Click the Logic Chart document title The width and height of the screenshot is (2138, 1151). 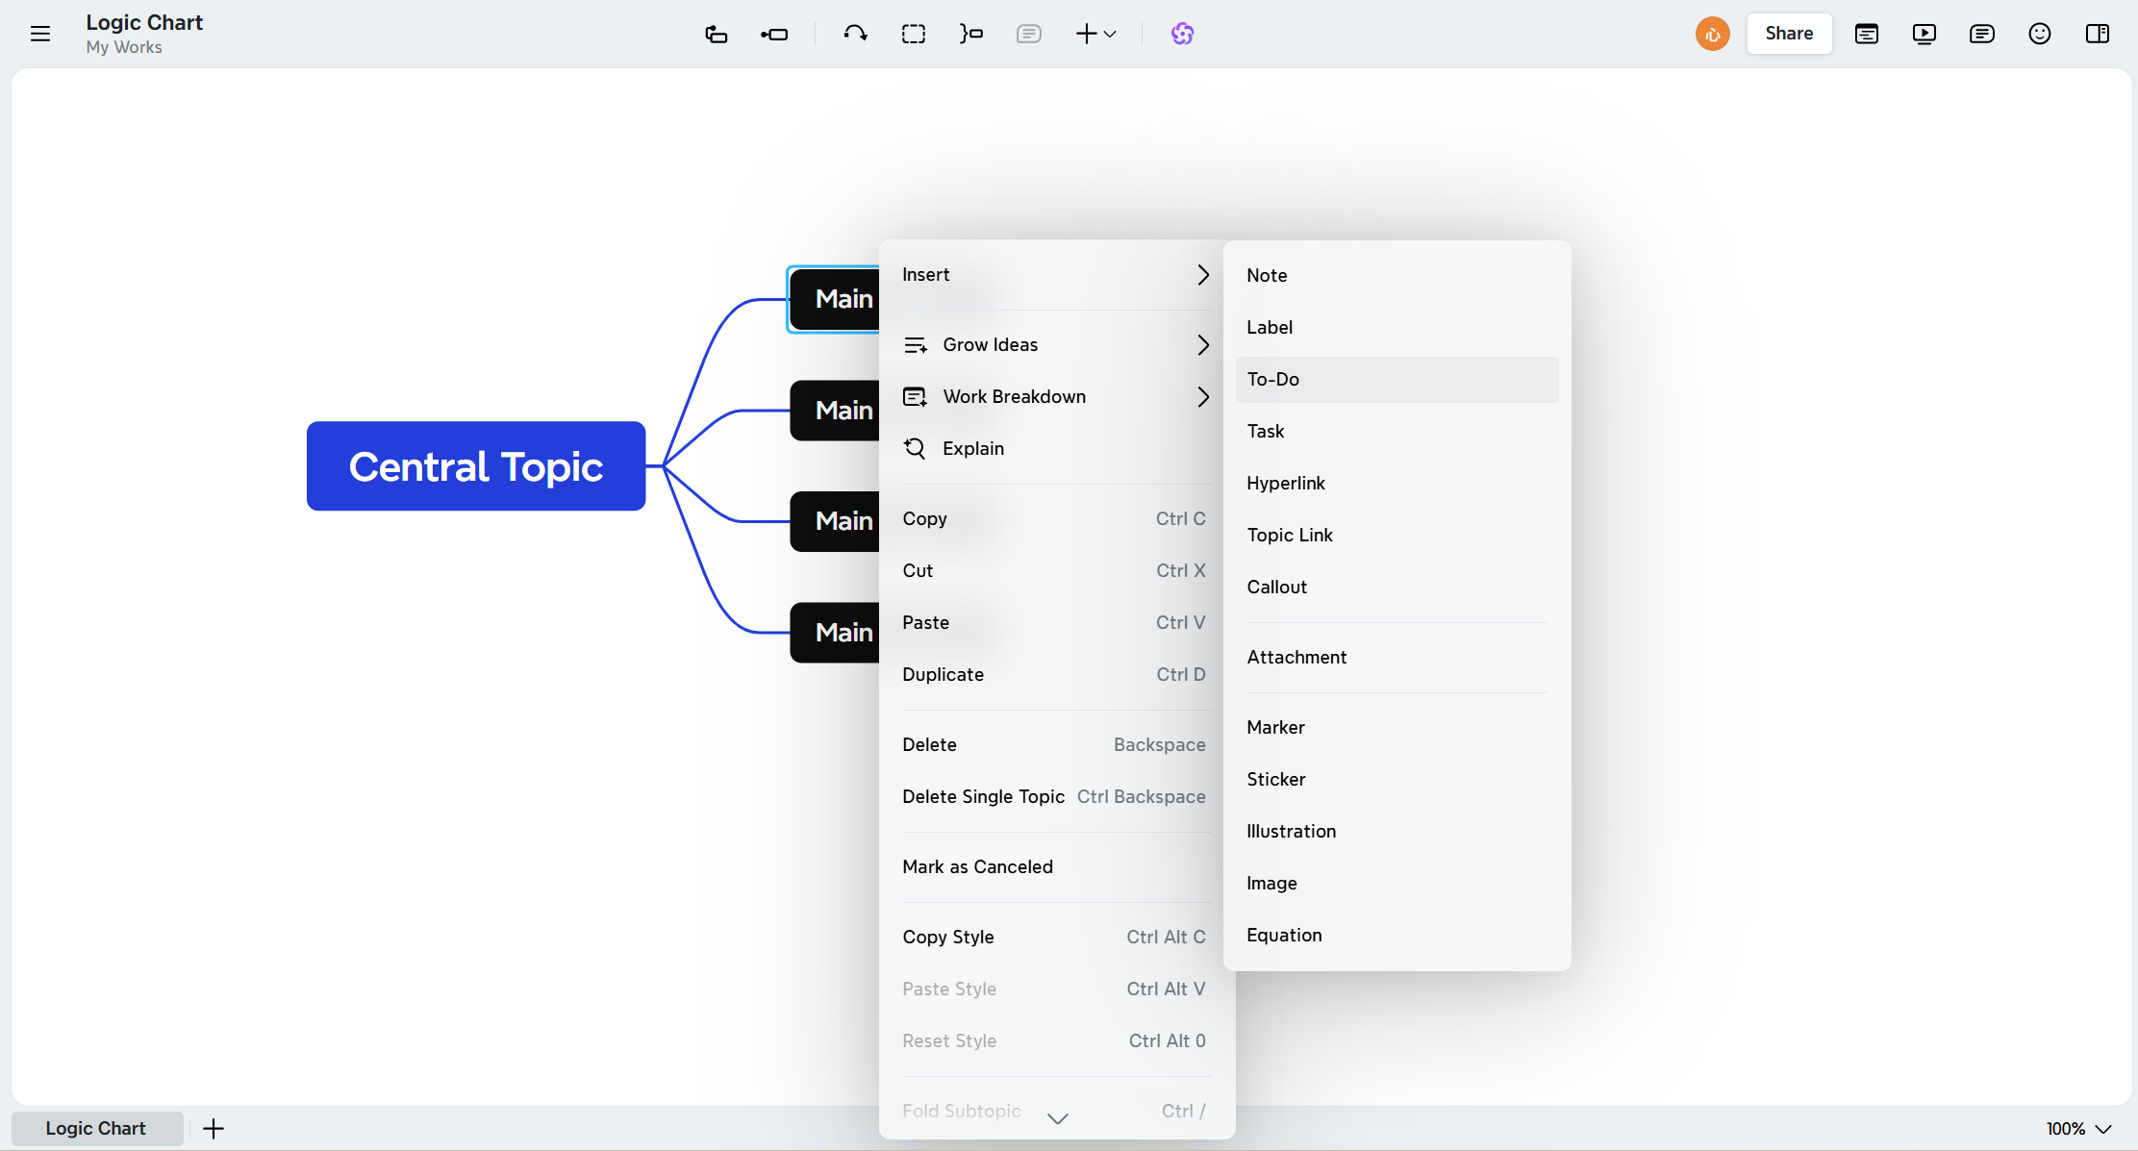point(144,22)
